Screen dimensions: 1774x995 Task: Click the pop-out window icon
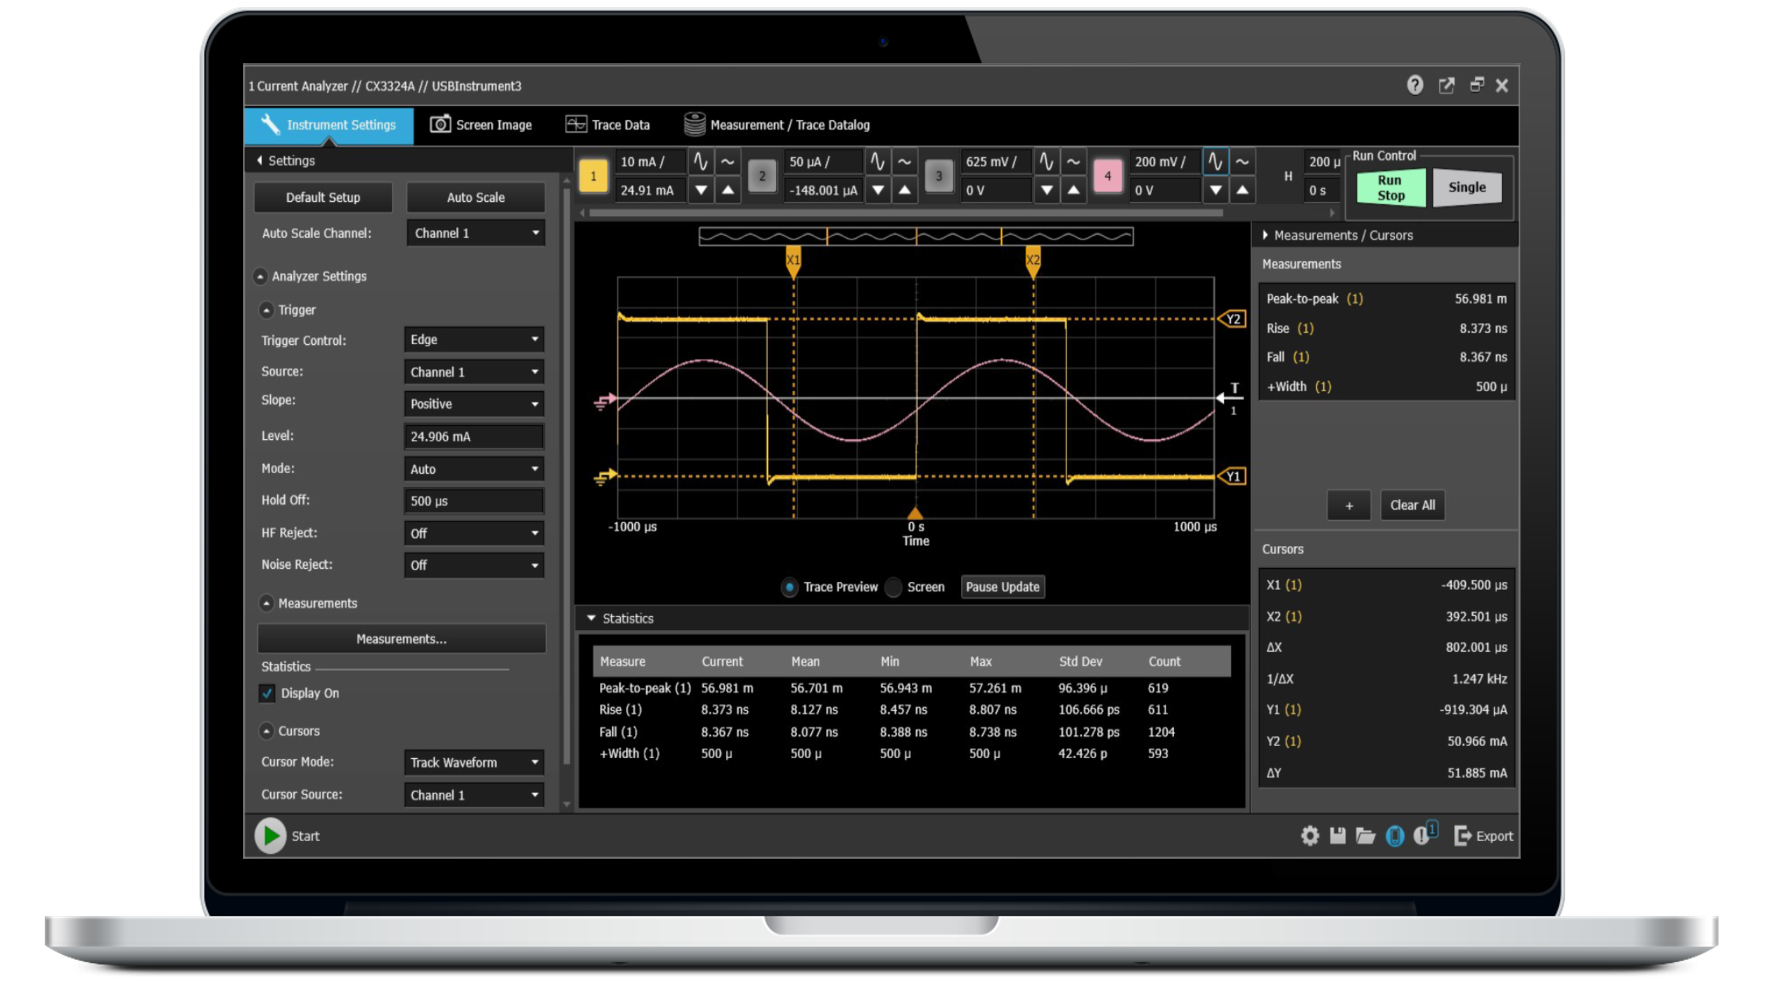(1446, 85)
